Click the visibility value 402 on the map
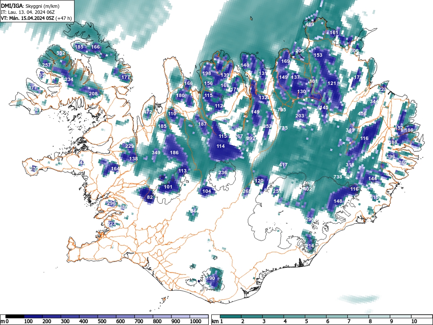Screen dimensions: 433x325 pyautogui.click(x=307, y=189)
